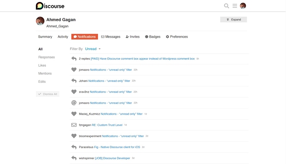Select the All notifications filter

coord(41,49)
